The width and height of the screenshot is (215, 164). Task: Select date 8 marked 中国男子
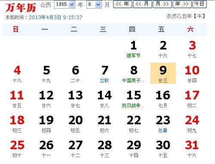click(x=133, y=74)
